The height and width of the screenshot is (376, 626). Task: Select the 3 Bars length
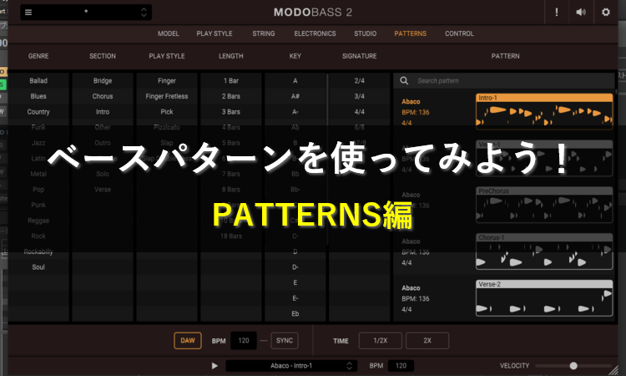(230, 112)
